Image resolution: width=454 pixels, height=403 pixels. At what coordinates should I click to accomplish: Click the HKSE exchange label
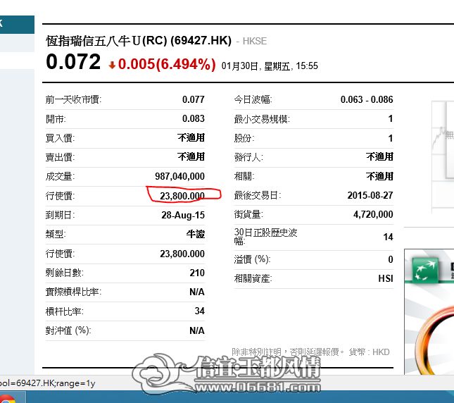coord(255,41)
